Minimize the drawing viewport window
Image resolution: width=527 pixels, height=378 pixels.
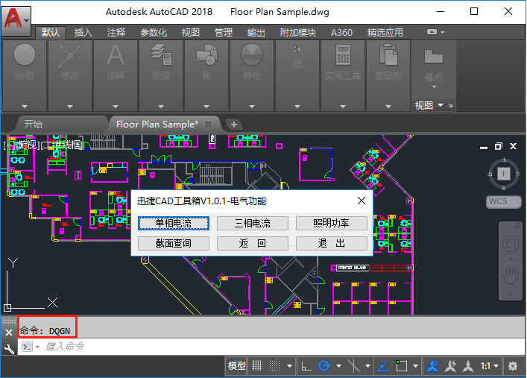tap(484, 148)
